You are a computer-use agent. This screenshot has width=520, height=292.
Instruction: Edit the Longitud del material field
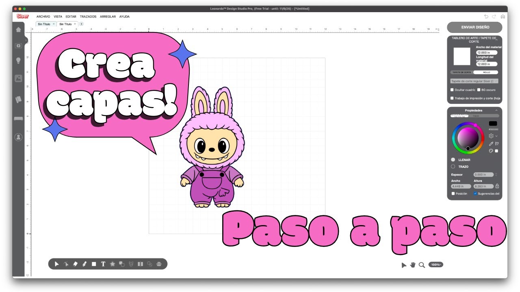(x=487, y=64)
